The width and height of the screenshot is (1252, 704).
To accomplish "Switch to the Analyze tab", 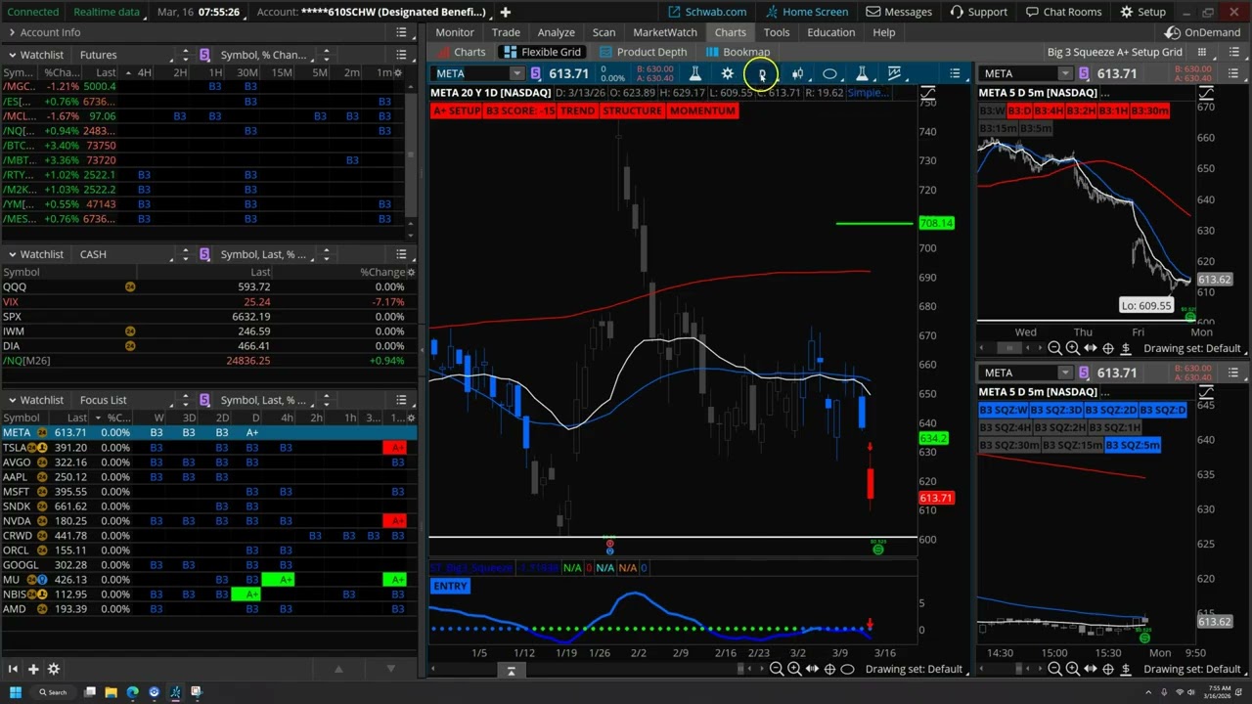I will point(556,32).
